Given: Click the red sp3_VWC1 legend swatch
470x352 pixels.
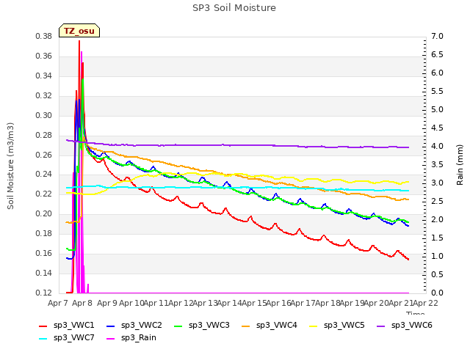Looking at the screenshot, I should [x=43, y=326].
